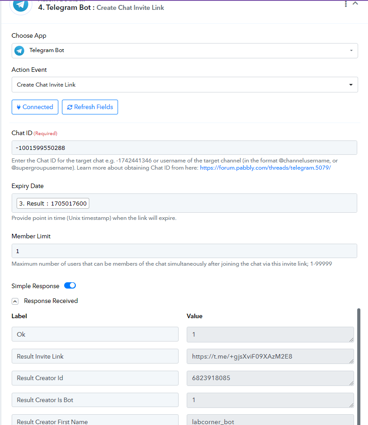Open the Action Event dropdown
368x425 pixels.
[x=184, y=84]
